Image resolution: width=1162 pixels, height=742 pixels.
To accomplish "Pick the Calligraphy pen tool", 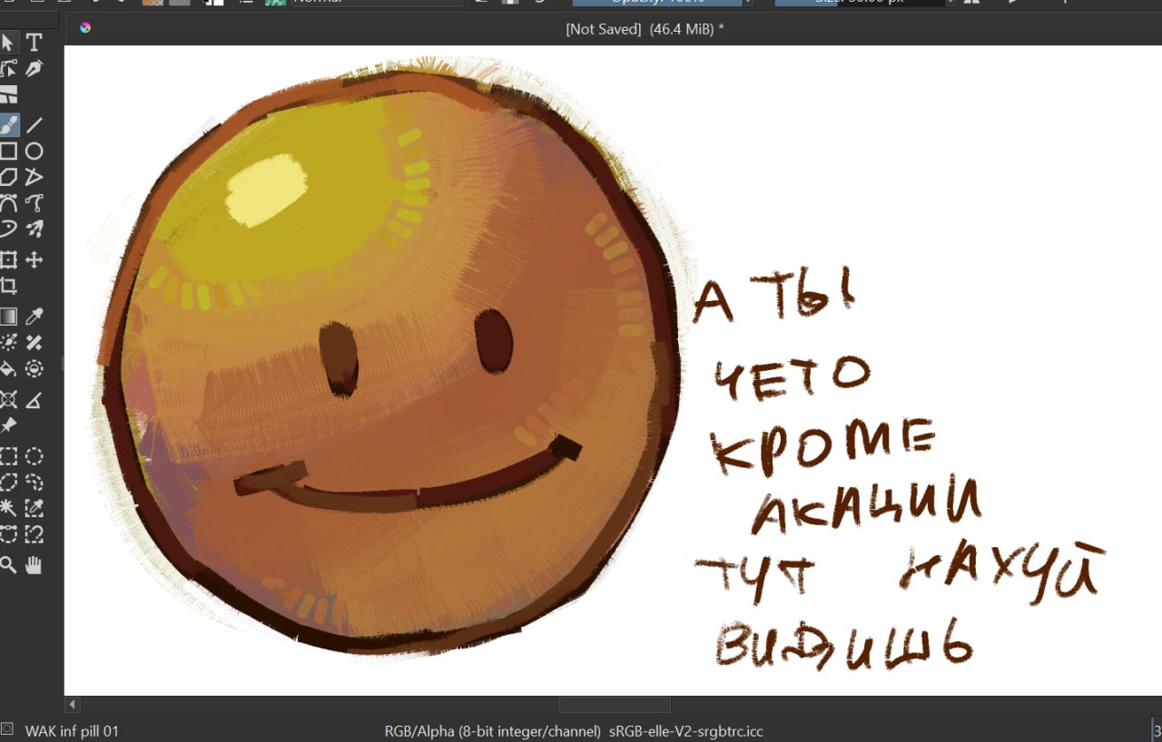I will tap(34, 68).
